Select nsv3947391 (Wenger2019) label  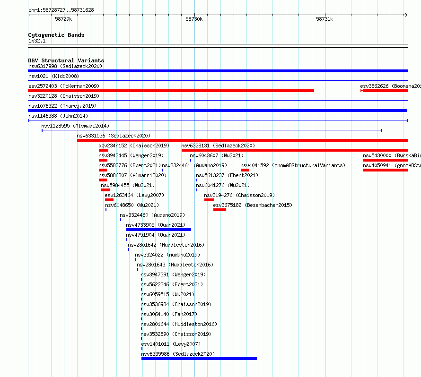[173, 274]
